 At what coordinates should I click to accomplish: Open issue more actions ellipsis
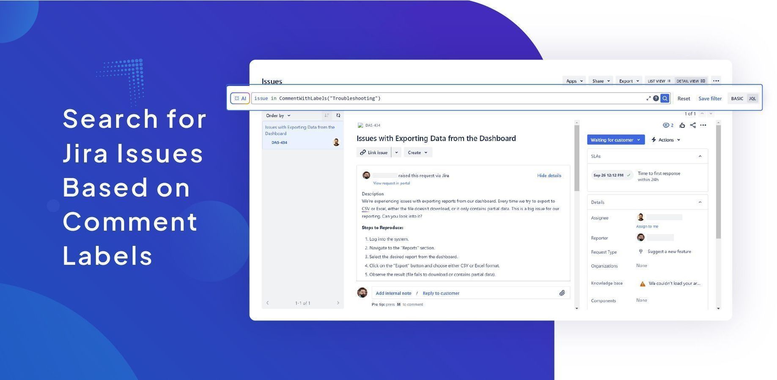(x=703, y=125)
